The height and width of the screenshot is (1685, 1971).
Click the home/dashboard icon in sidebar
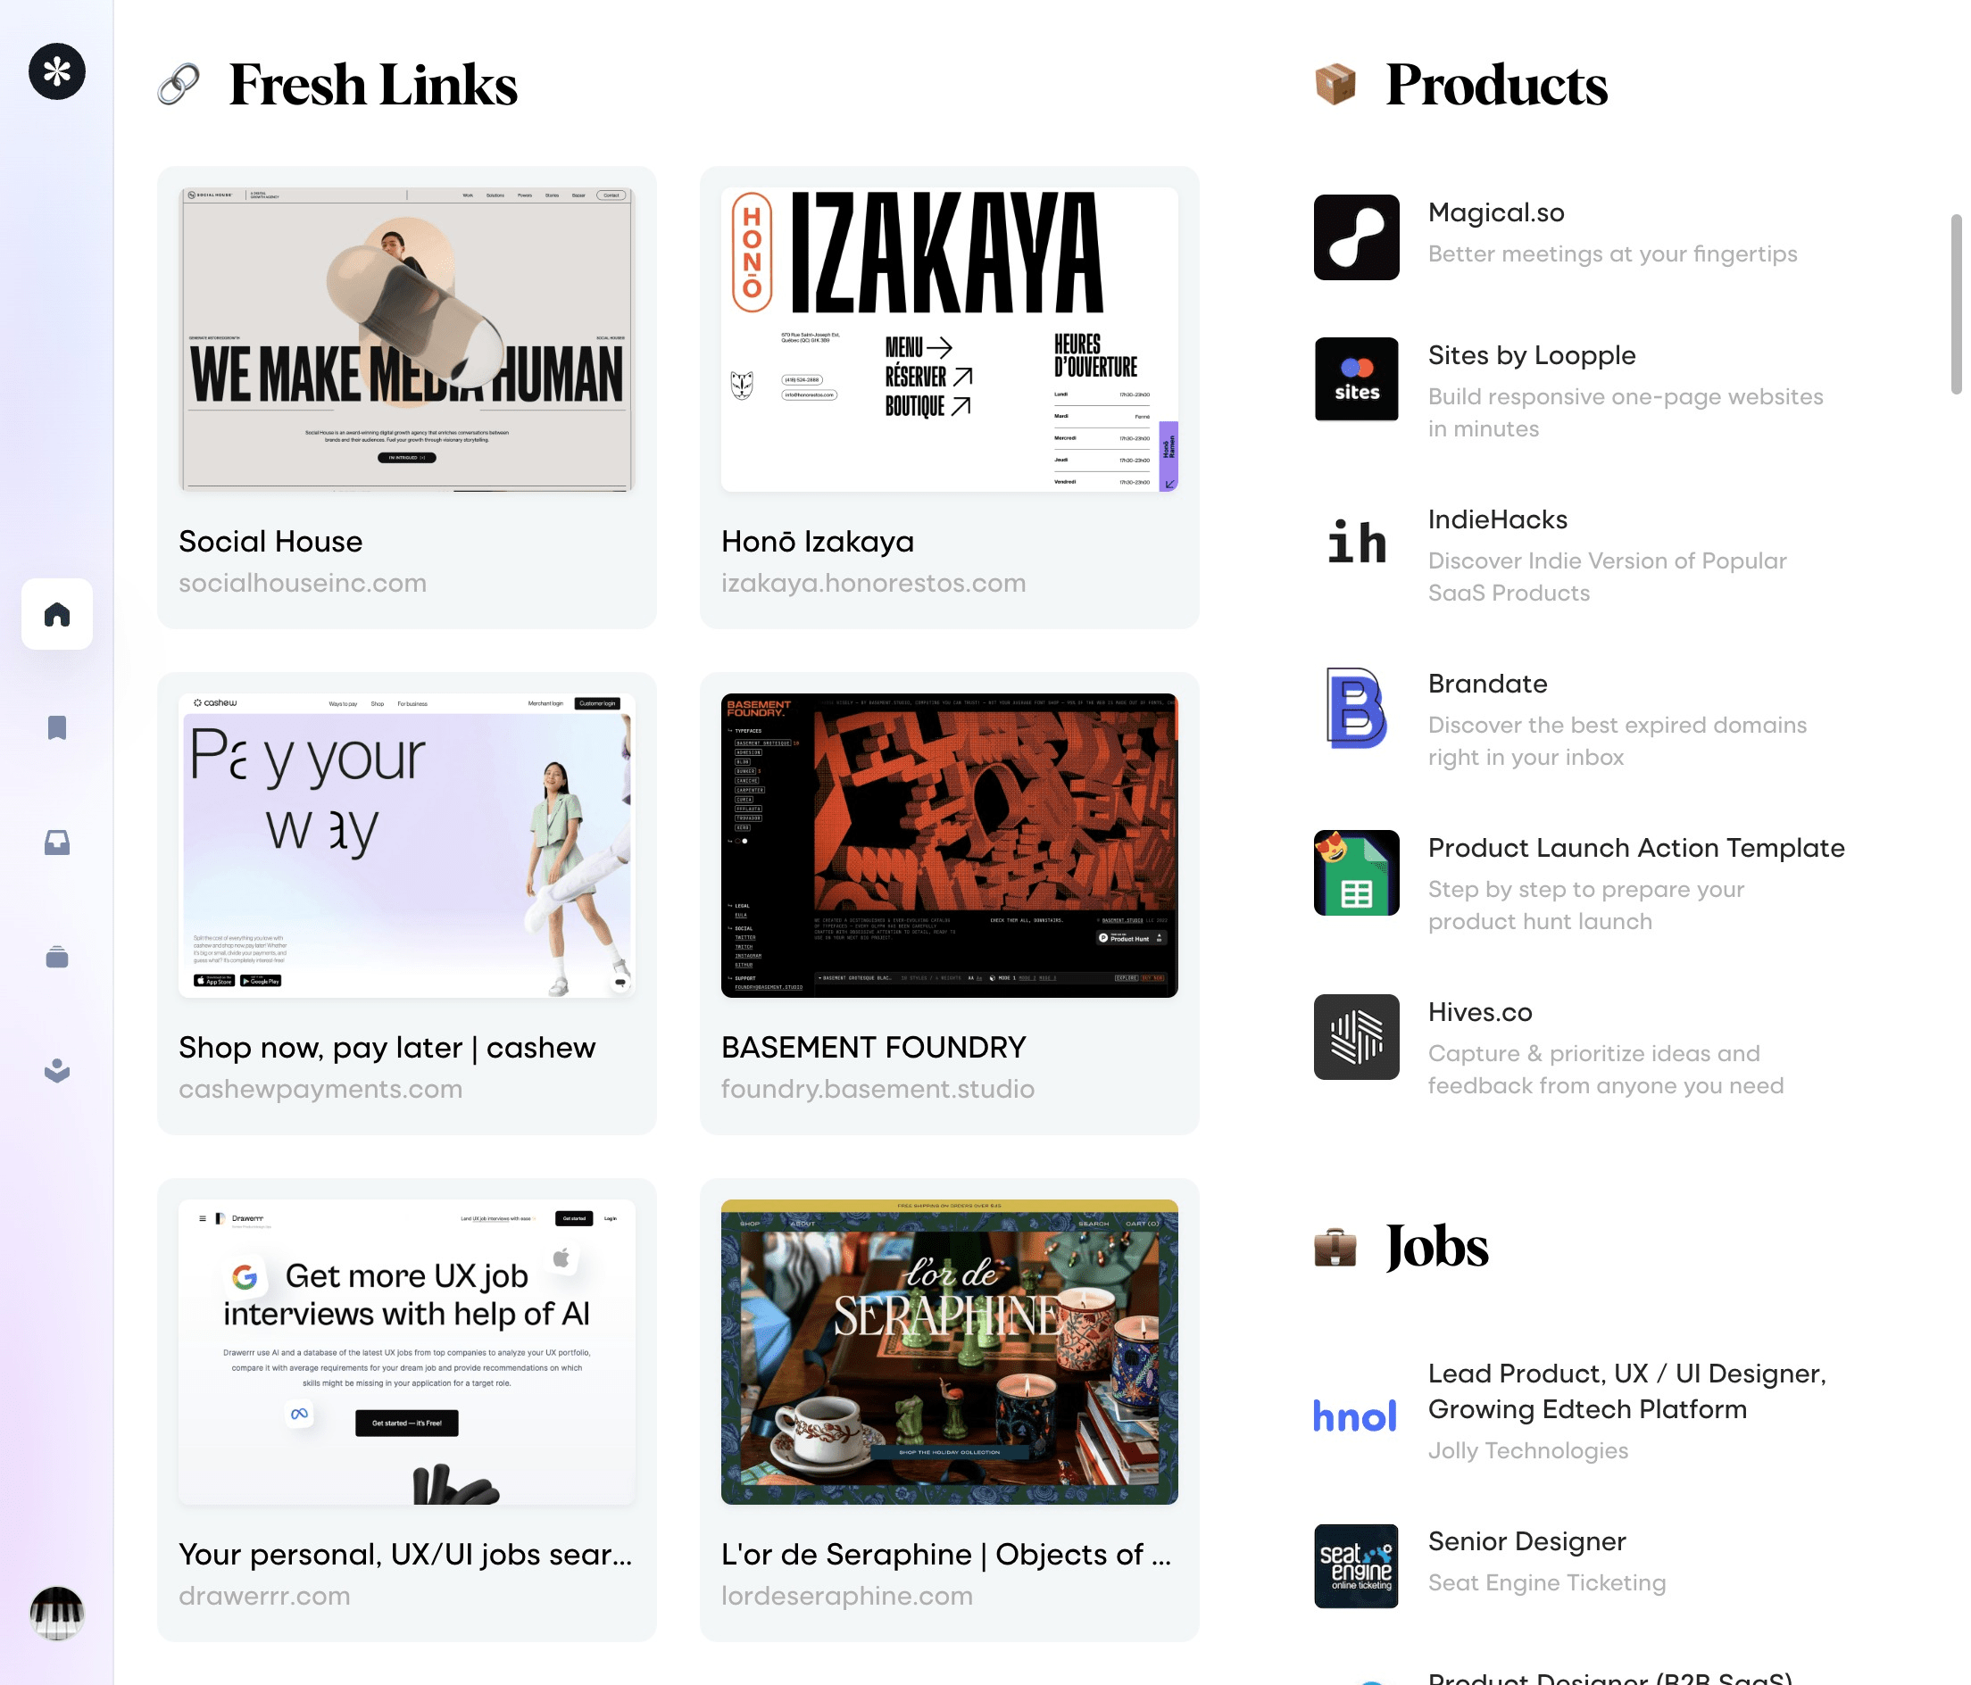(59, 612)
